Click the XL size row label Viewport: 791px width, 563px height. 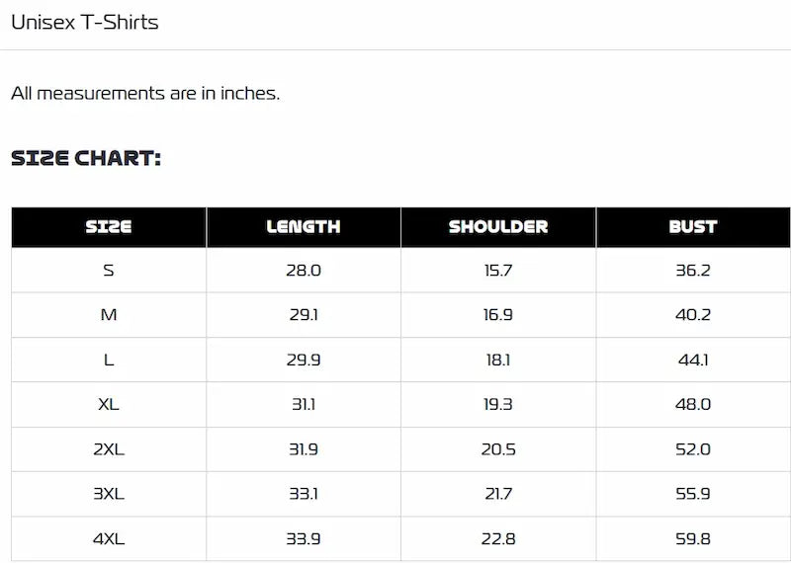[109, 405]
